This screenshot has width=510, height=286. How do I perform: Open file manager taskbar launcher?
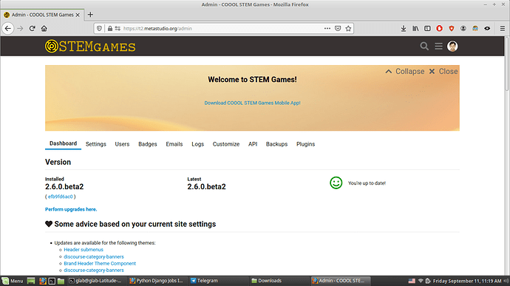(61, 281)
